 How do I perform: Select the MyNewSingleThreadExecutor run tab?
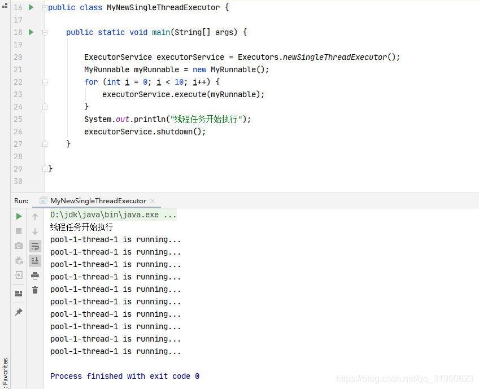click(98, 201)
